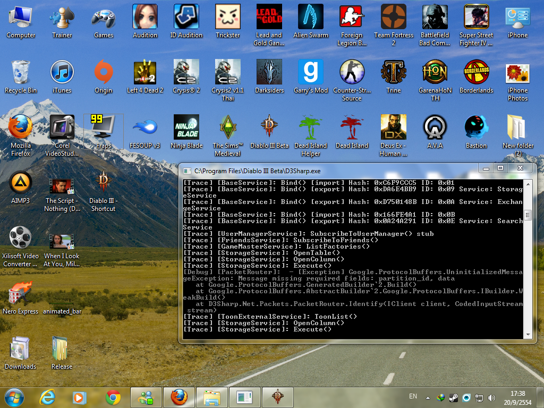The width and height of the screenshot is (544, 408).
Task: Open Lead and Gold shortcut
Action: pos(269,25)
